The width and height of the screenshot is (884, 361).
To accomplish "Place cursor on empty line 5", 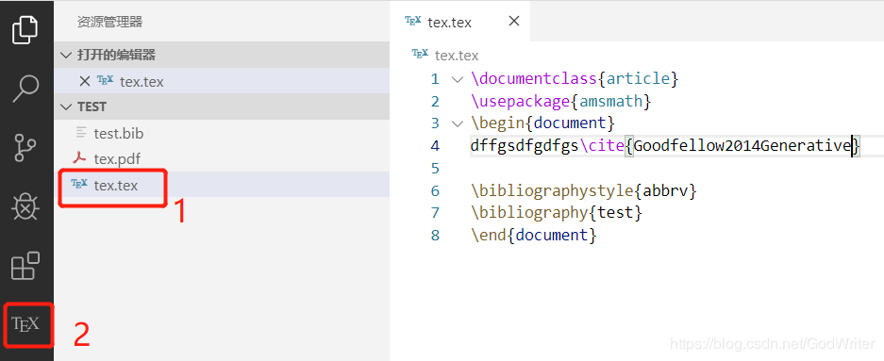I will click(676, 169).
